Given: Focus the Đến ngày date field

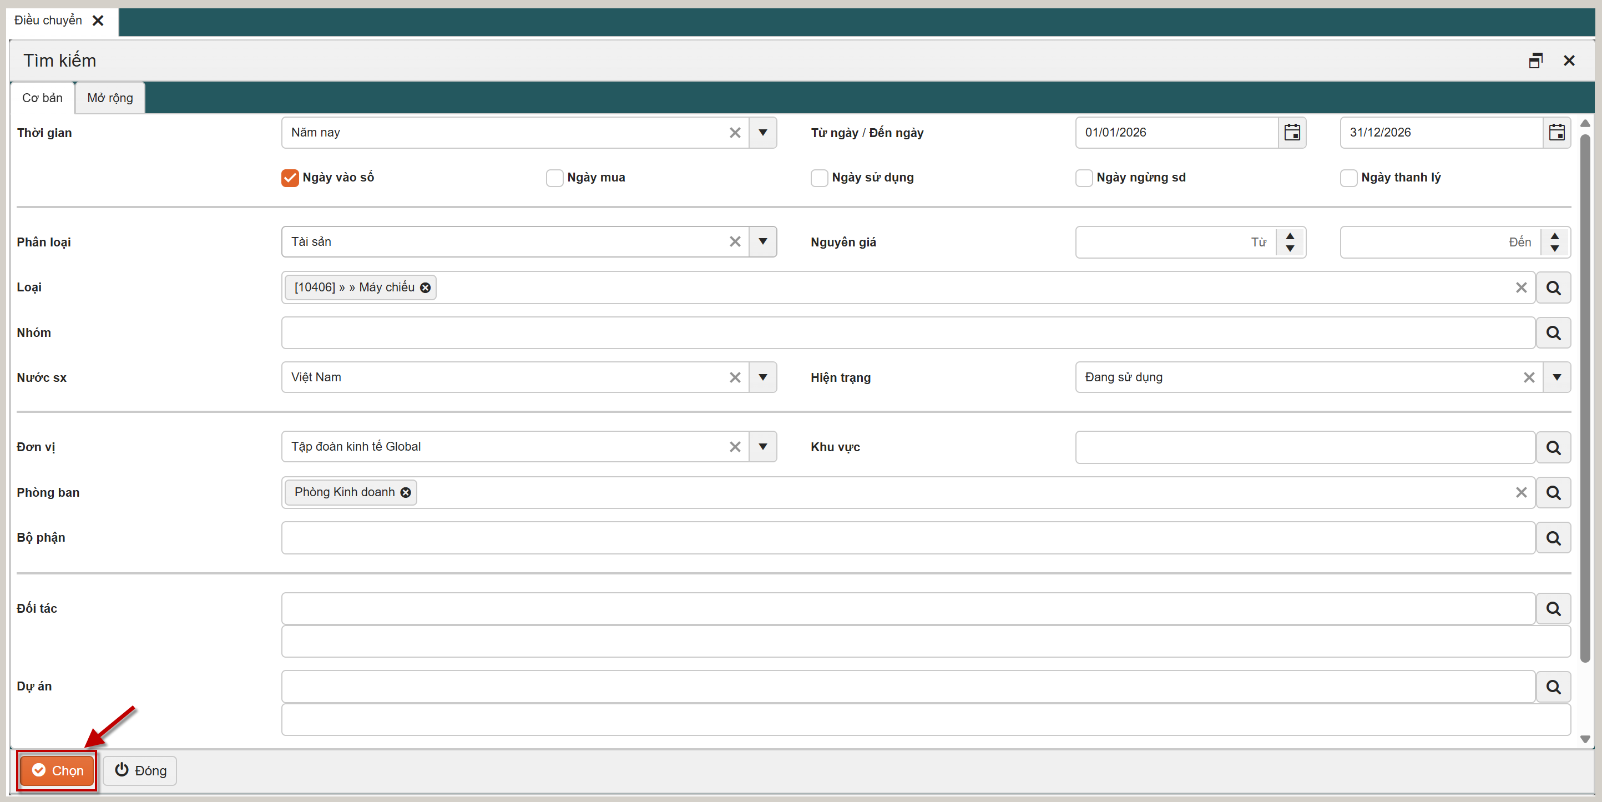Looking at the screenshot, I should coord(1441,133).
